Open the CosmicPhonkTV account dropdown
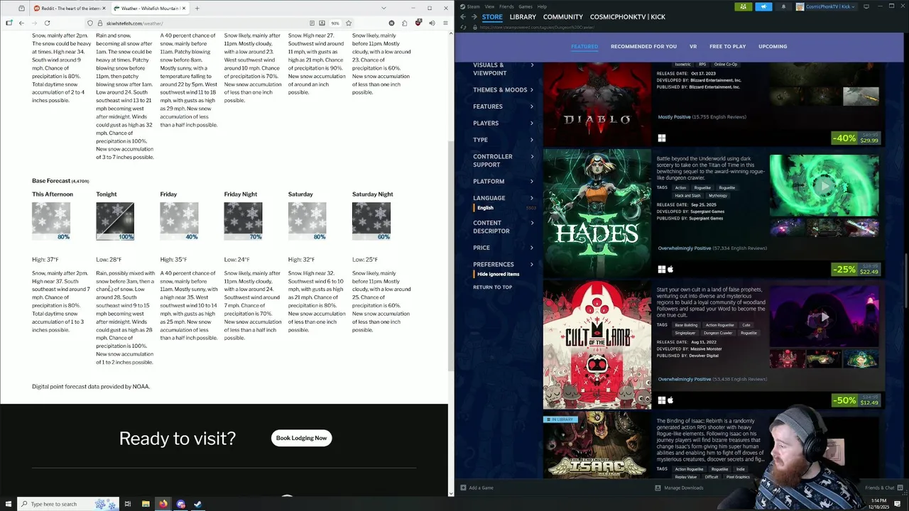The image size is (909, 511). (827, 6)
